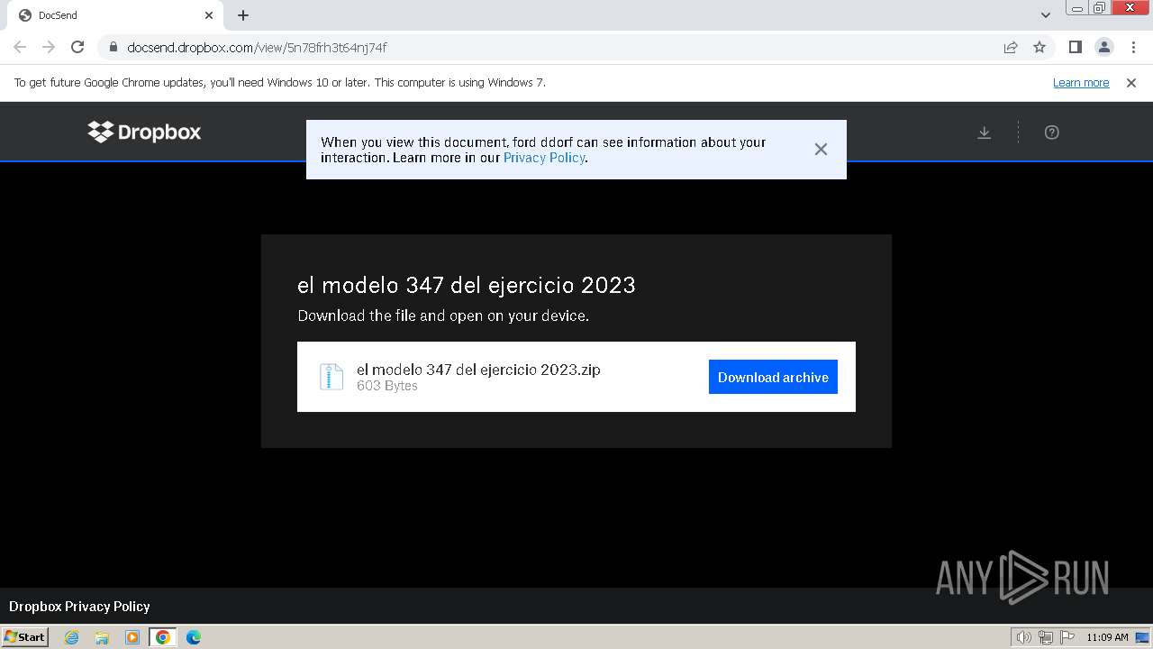
Task: Close the DocSend tab
Action: click(209, 15)
